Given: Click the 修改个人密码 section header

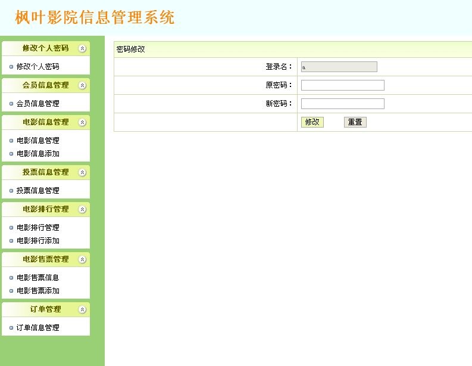Looking at the screenshot, I should tap(45, 48).
